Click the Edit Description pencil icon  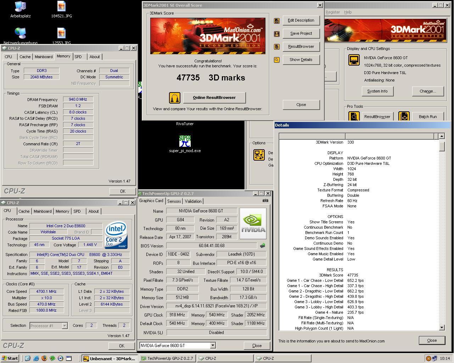click(x=277, y=21)
